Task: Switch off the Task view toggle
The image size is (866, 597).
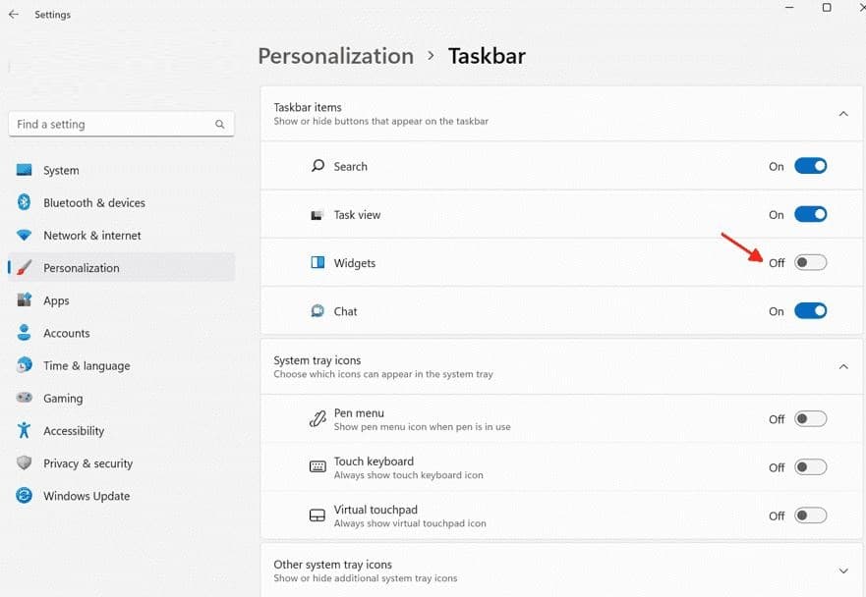Action: tap(810, 214)
